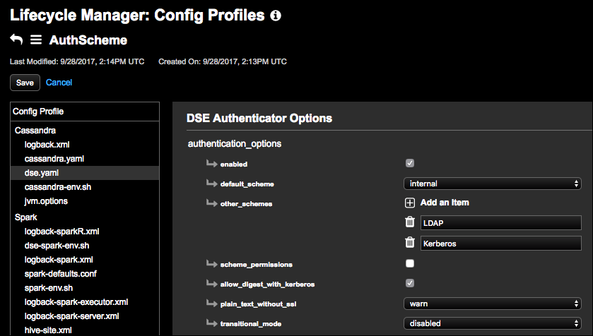Click the Kerberos text field

tap(500, 243)
